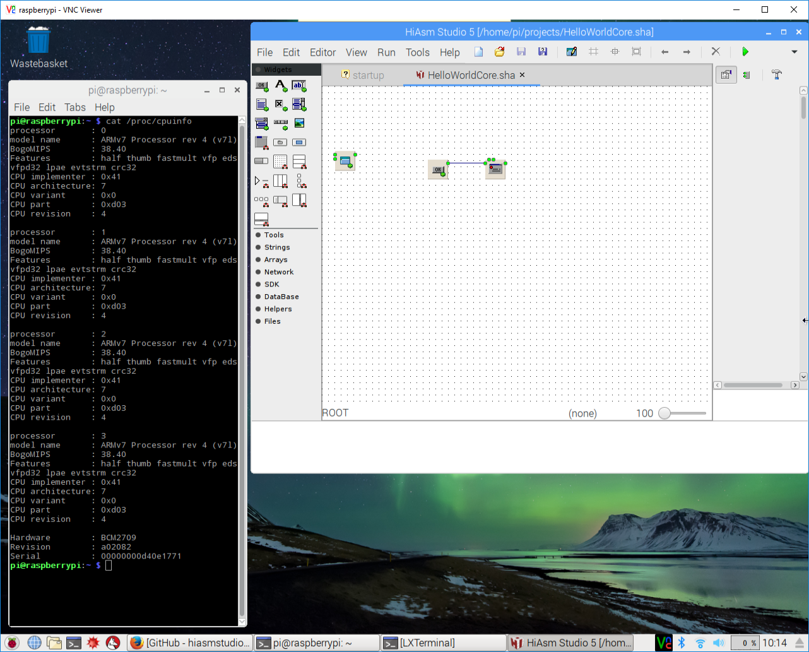Click the zoom slider handle

[664, 413]
